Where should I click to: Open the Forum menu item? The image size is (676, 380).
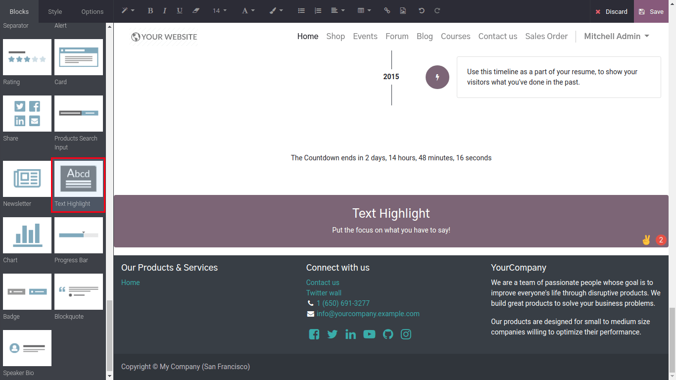[397, 36]
